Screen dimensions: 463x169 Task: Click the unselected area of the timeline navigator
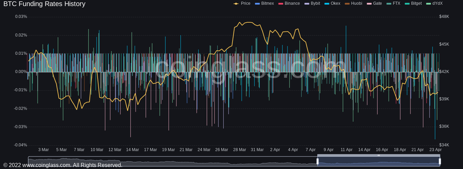click(169, 161)
